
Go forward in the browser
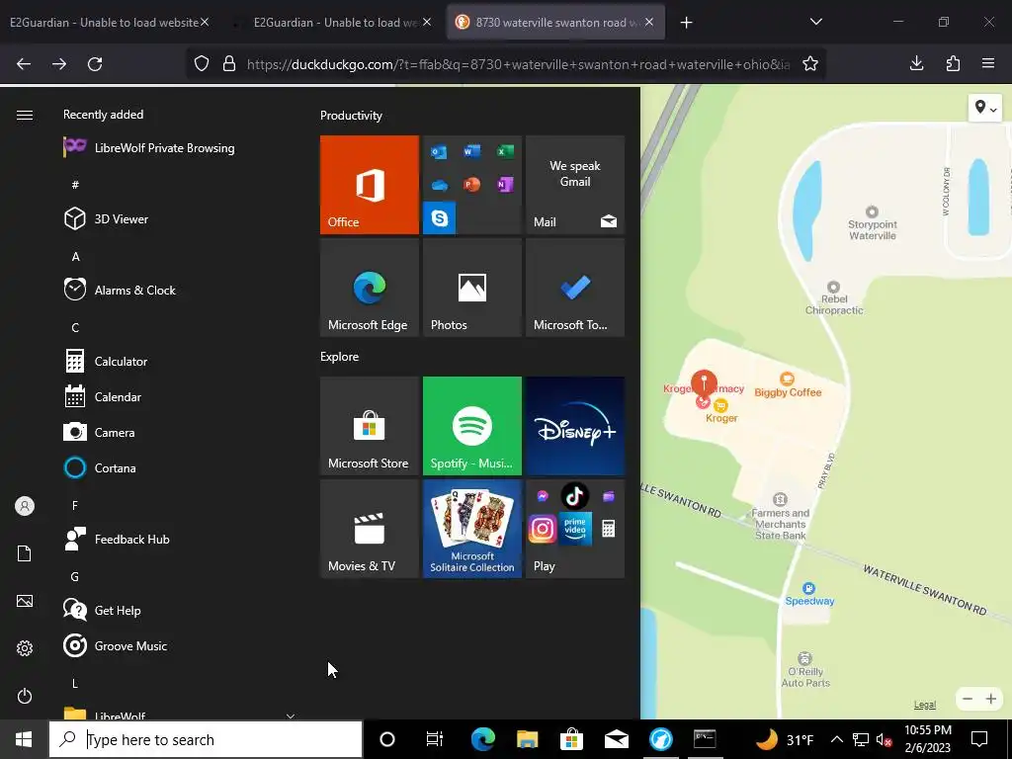pos(59,64)
